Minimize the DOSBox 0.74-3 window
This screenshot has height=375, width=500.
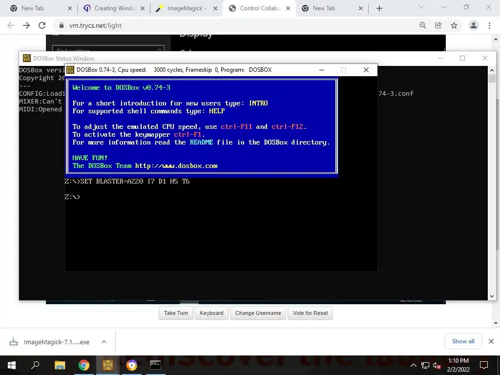pos(322,70)
